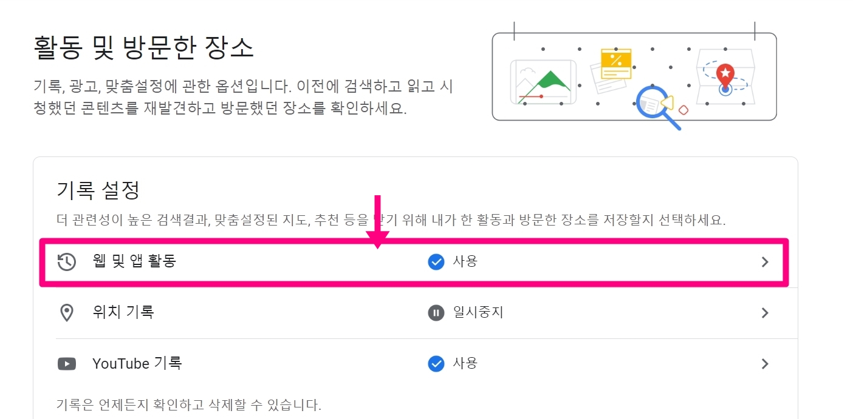853x419 pixels.
Task: Click the pause icon on 위치 기록 row
Action: pyautogui.click(x=436, y=313)
